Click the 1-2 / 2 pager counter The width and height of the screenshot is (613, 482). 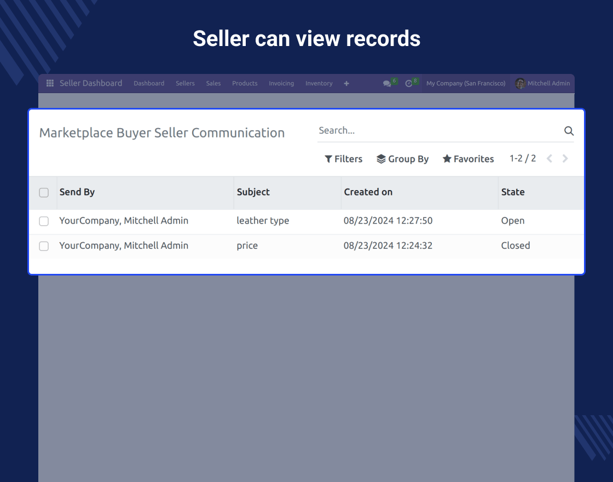point(523,158)
